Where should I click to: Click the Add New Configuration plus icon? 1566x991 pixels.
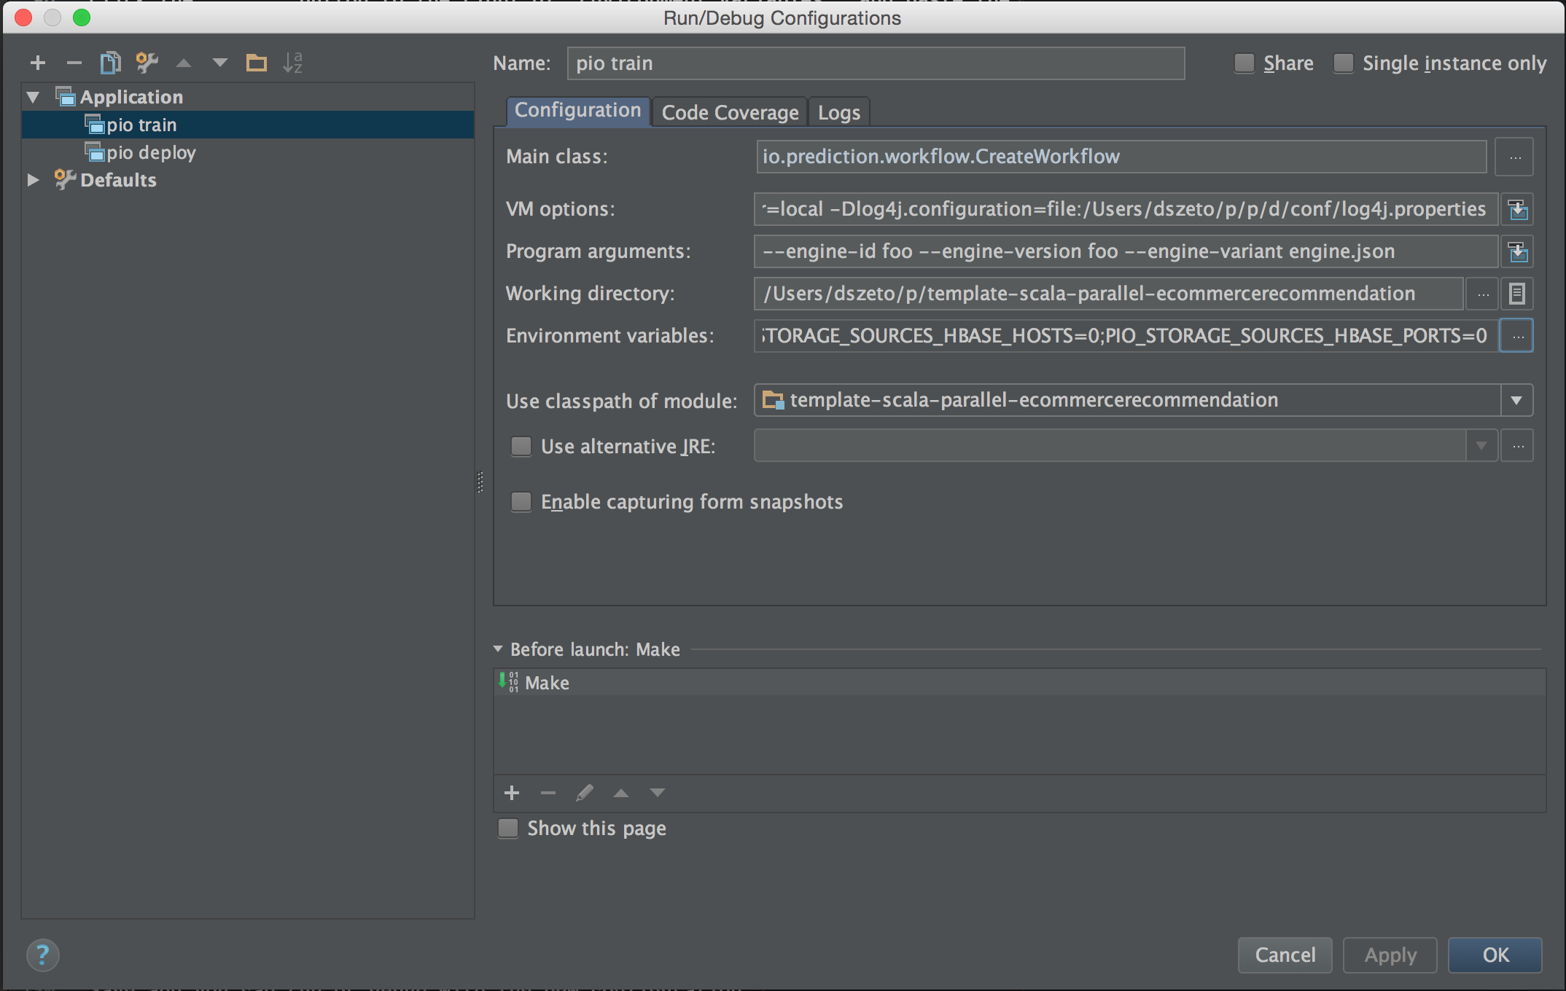38,63
